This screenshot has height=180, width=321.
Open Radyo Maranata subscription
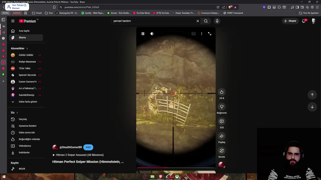pyautogui.click(x=26, y=62)
